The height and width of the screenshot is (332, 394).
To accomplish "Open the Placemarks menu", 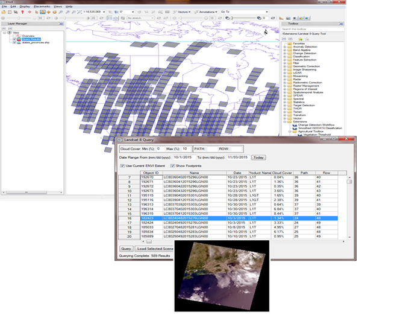I will point(42,7).
